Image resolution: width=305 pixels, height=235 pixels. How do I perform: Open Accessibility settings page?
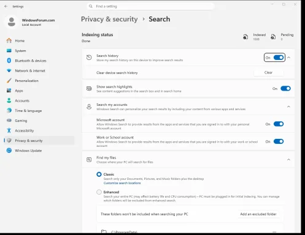pos(39,130)
